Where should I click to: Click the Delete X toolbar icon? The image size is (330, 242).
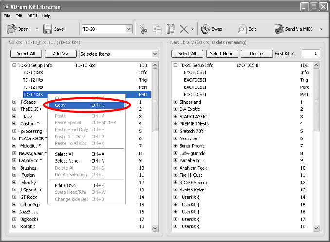[184, 29]
